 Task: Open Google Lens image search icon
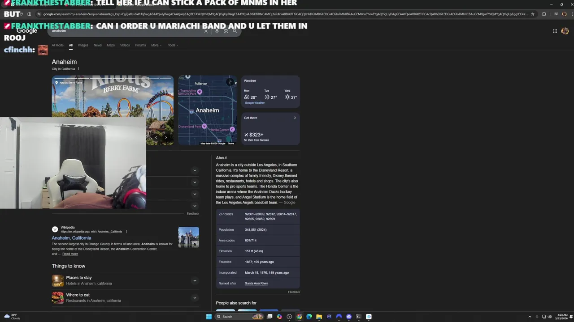pyautogui.click(x=226, y=31)
